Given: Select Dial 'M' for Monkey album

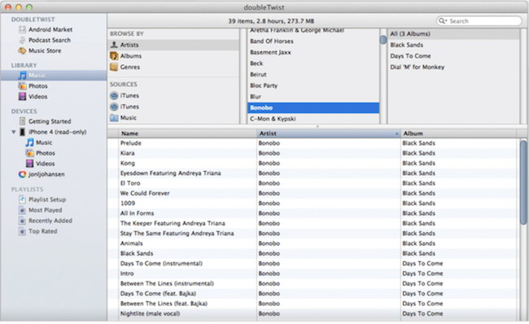Looking at the screenshot, I should 418,68.
